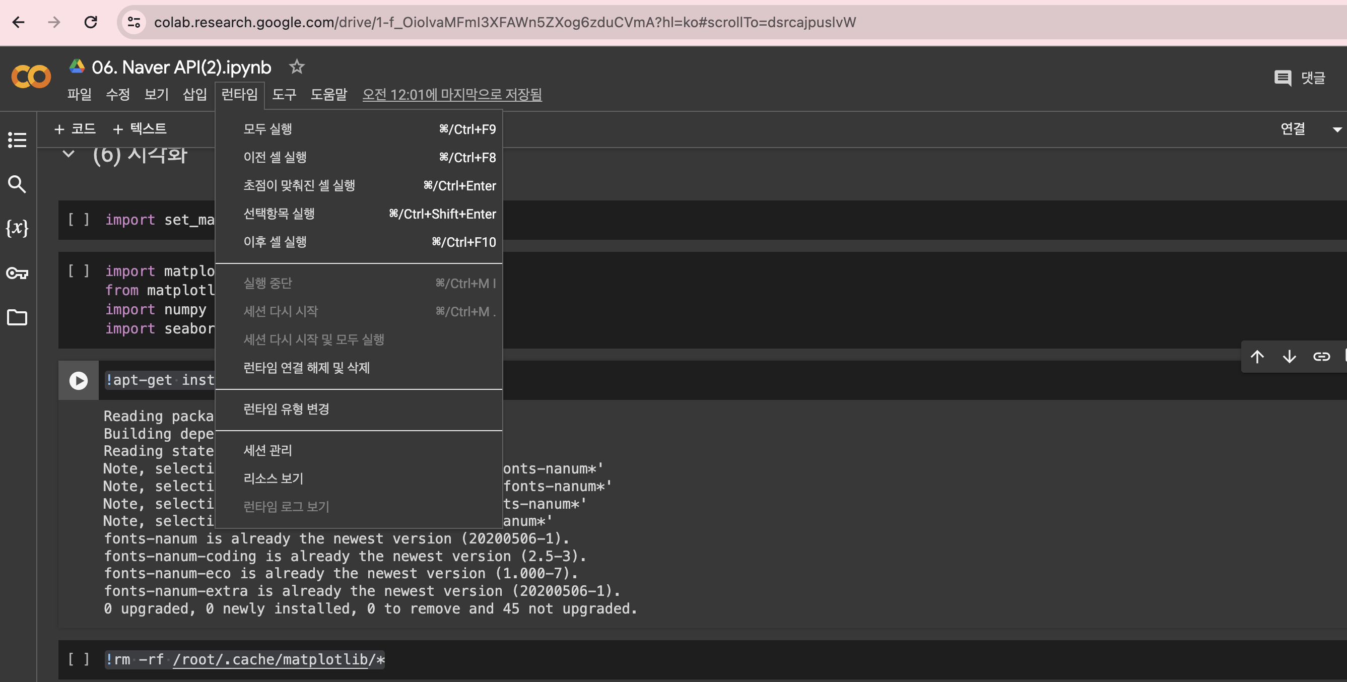Screen dimensions: 1347x682
Task: Choose 런타임 유형 변경 menu entry
Action: [x=286, y=409]
